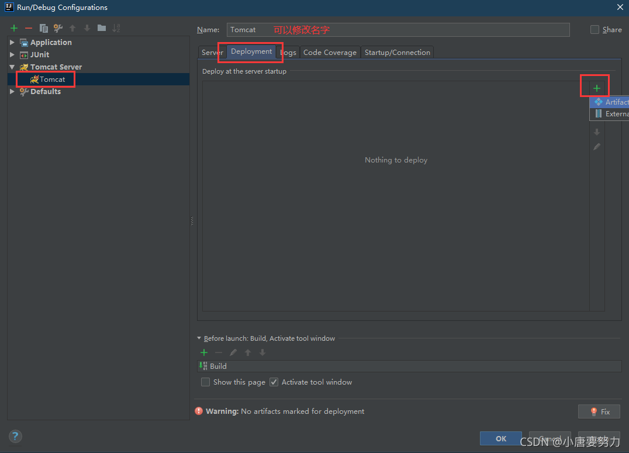Edit defaults using the wrench icon in toolbar
Image resolution: width=629 pixels, height=453 pixels.
click(x=58, y=28)
